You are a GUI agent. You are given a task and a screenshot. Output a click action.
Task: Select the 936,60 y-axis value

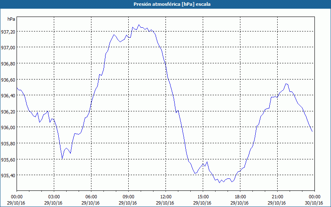8,80
